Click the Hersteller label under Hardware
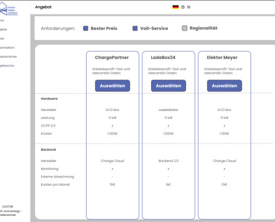The image size is (275, 222). (48, 110)
